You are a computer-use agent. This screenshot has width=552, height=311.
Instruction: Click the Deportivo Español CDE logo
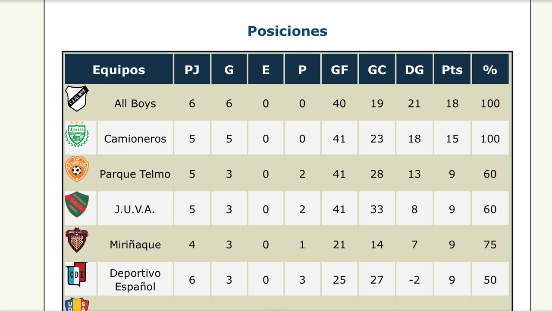77,275
